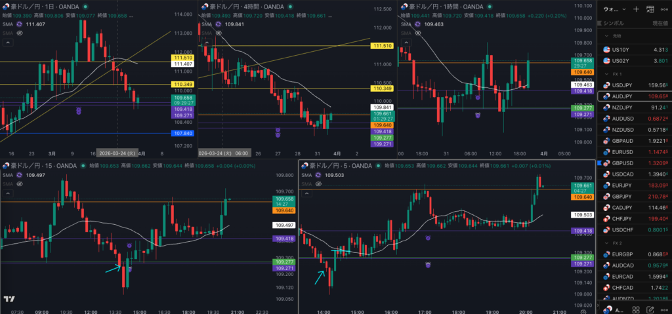Viewport: 672px width, 314px height.
Task: Click the TradingView logo in bottom-left chart
Action: coord(9,299)
